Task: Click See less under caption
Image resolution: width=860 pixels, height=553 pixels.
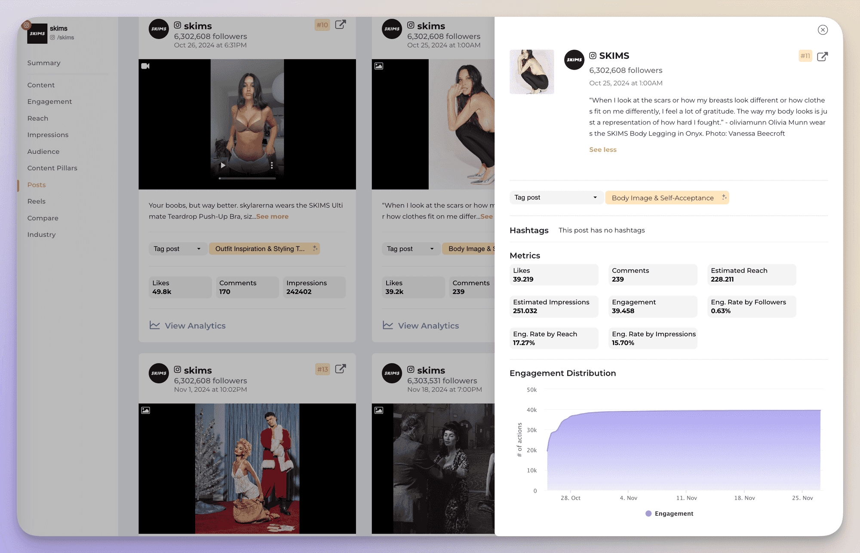Action: [x=602, y=149]
